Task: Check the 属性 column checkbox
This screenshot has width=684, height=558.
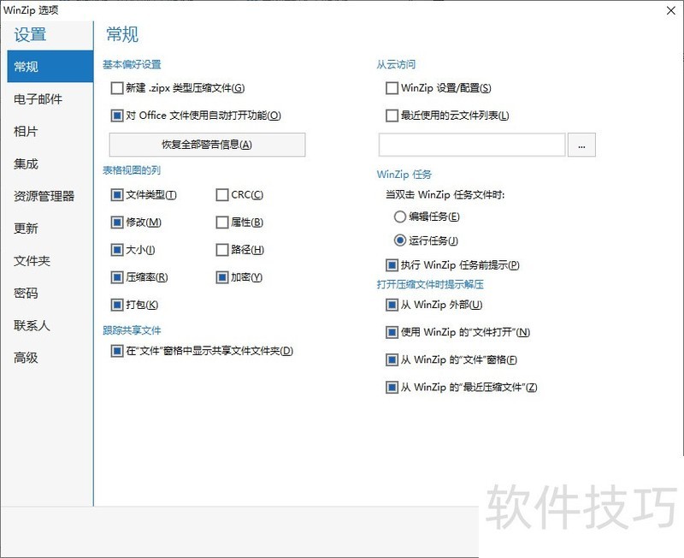Action: [x=222, y=223]
